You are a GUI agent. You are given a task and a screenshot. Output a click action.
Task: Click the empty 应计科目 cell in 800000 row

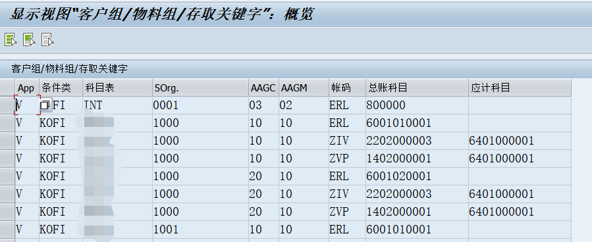[x=520, y=105]
